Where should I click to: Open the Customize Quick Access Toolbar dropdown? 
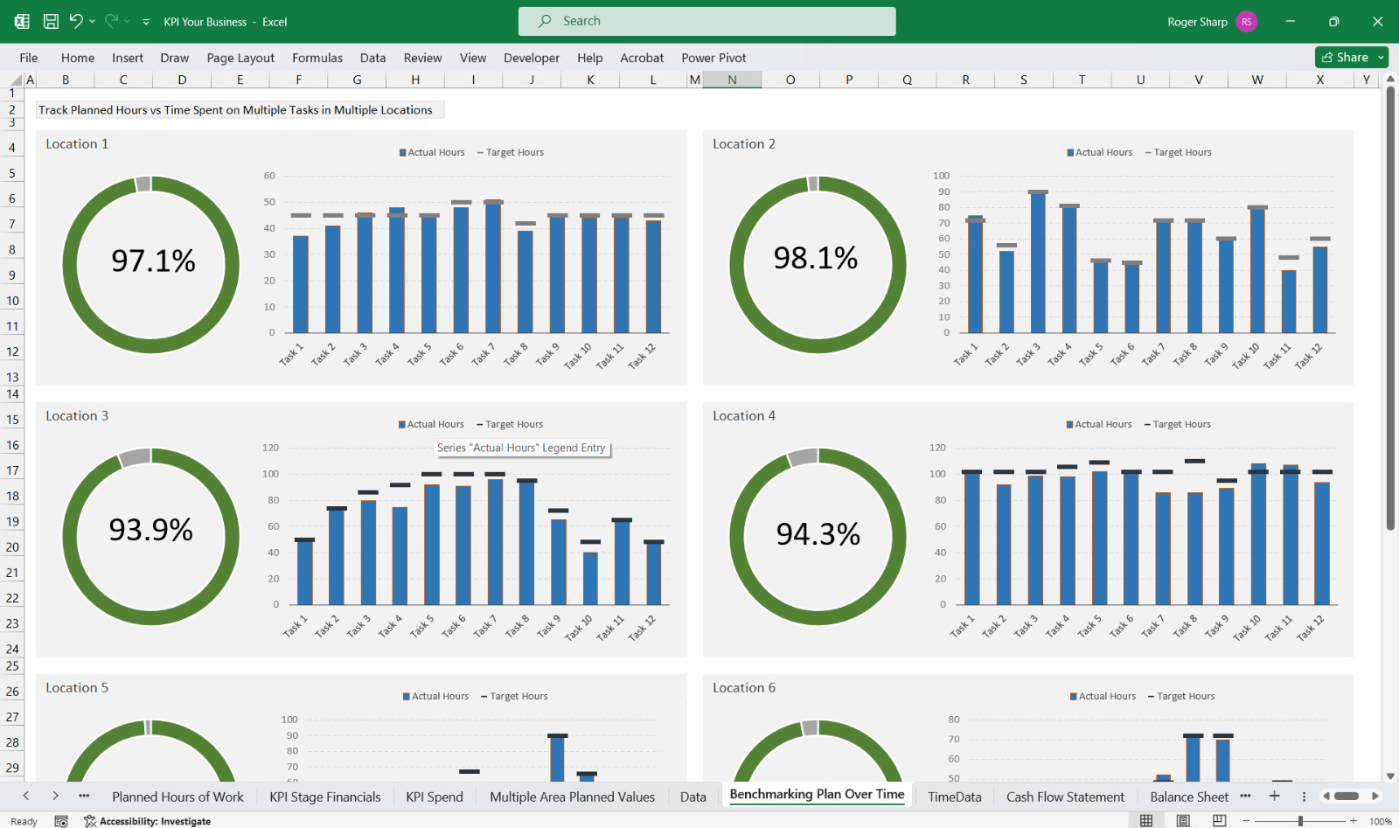tap(146, 22)
